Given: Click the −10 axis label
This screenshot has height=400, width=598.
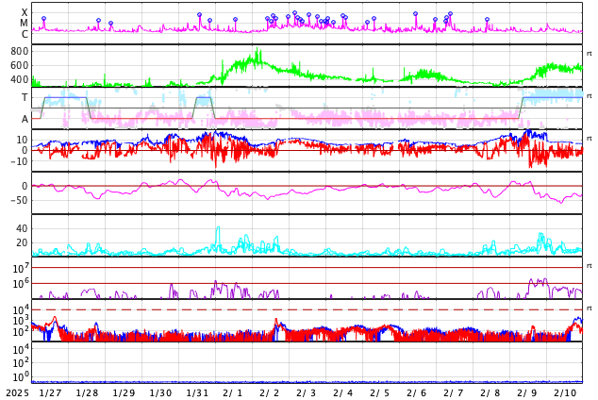Looking at the screenshot, I should click(x=20, y=161).
